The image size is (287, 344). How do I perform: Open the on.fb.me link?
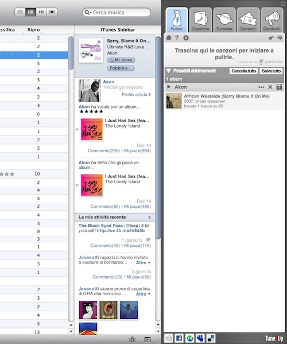point(121,230)
